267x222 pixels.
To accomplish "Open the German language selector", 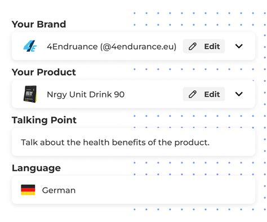I will click(x=133, y=190).
